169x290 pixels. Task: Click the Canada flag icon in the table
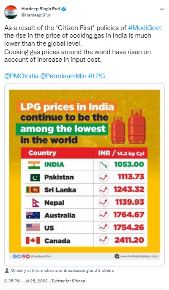(x=33, y=241)
